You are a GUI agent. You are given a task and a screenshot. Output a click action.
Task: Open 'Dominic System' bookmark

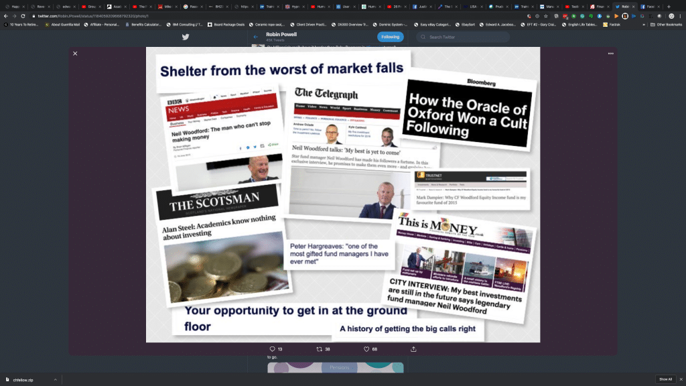[x=389, y=25]
